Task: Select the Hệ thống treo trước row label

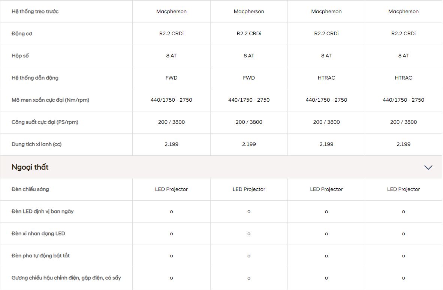Action: (x=35, y=12)
